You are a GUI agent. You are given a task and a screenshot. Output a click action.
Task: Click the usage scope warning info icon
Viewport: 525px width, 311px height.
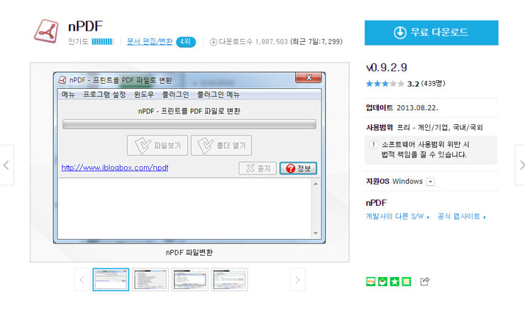(373, 144)
